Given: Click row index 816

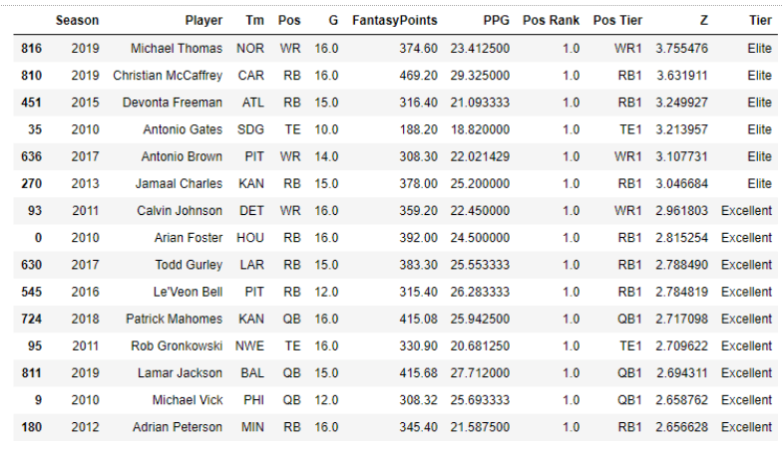Looking at the screenshot, I should pos(31,49).
